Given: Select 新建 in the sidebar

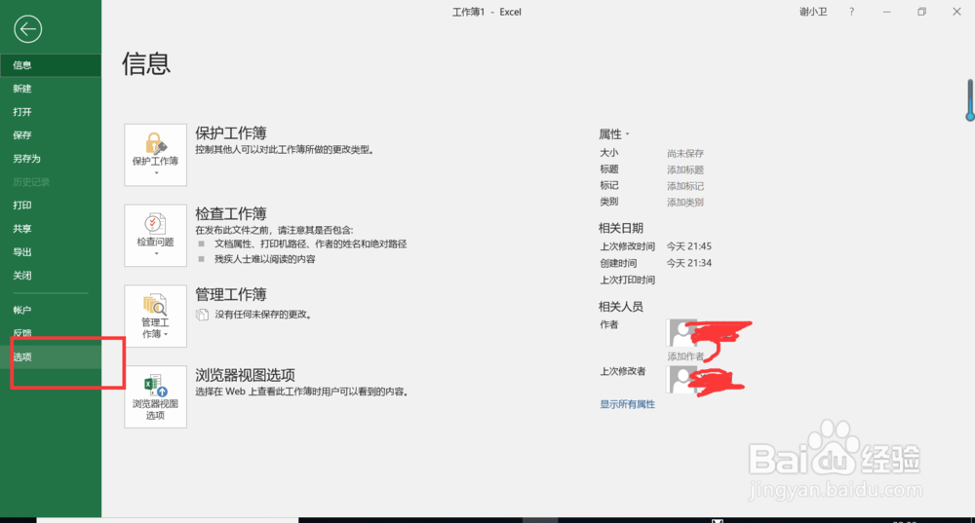Looking at the screenshot, I should 51,89.
